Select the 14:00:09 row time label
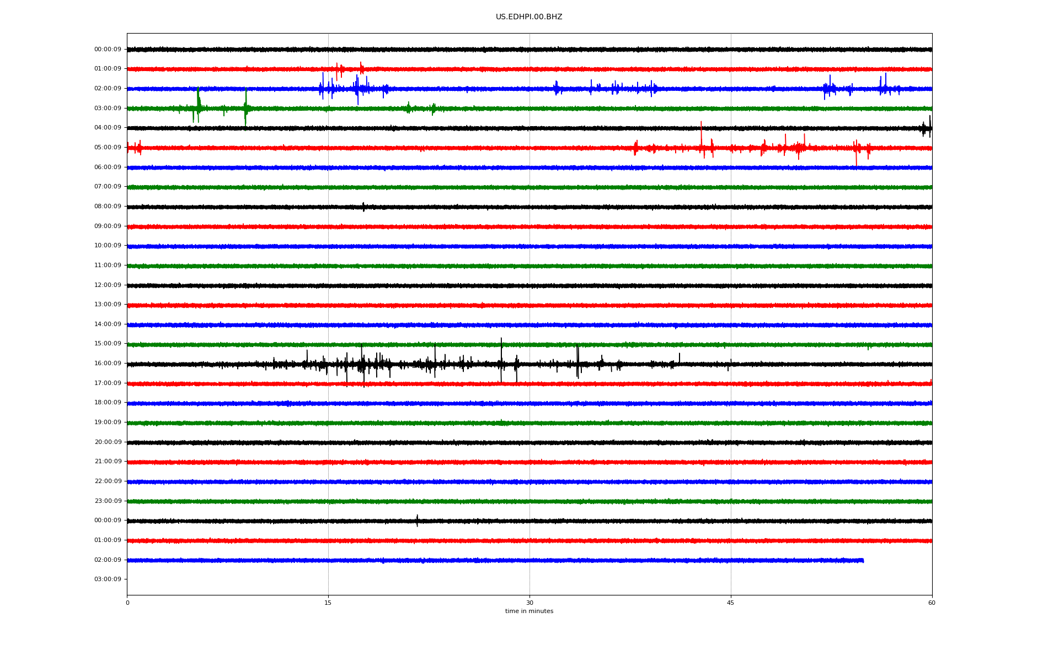This screenshot has width=1059, height=661. click(108, 324)
